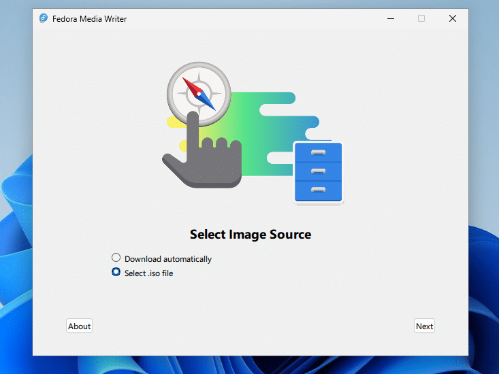Open the About dialog

tap(79, 326)
